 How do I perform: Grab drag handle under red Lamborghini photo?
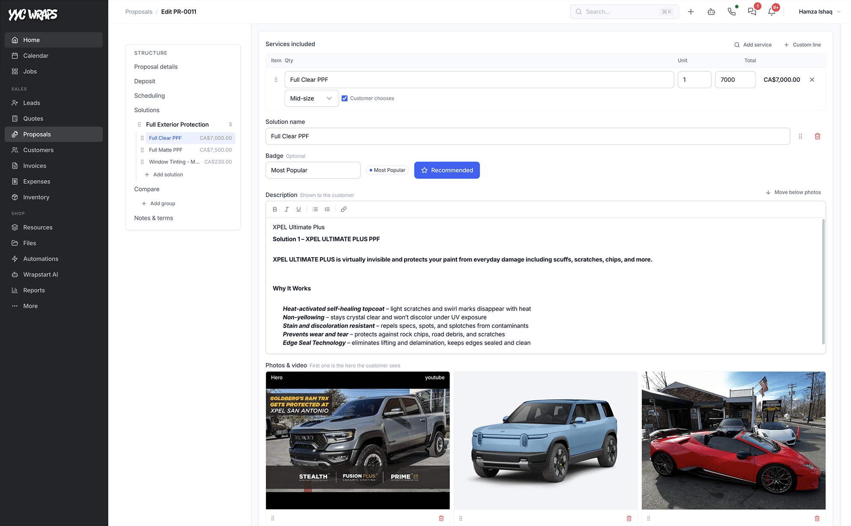pos(649,518)
